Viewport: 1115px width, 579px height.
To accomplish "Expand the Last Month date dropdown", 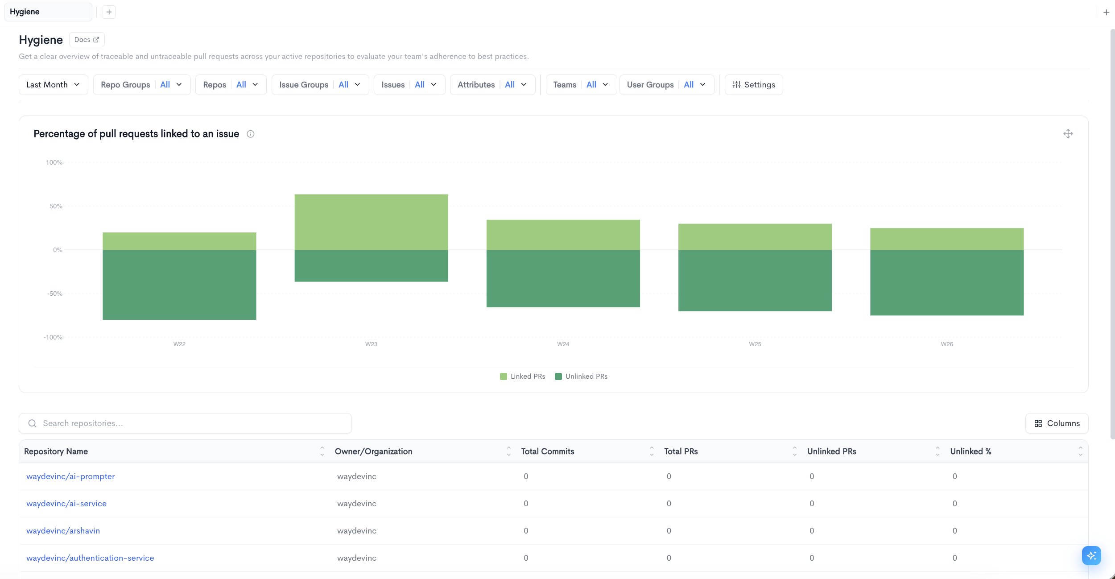I will 54,85.
